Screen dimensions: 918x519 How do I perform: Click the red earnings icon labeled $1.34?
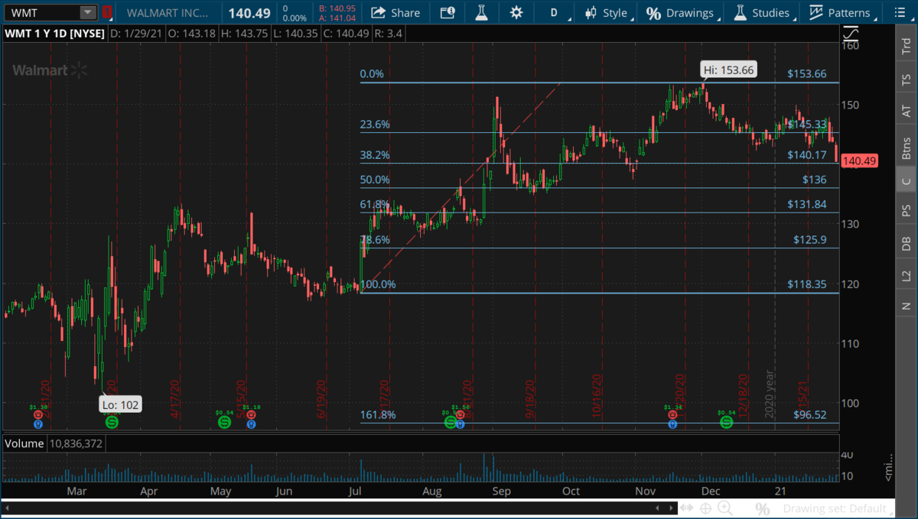point(672,413)
